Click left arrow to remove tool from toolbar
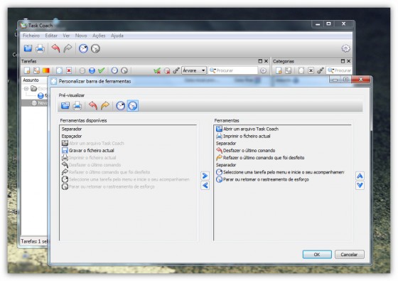The width and height of the screenshot is (398, 281). (205, 185)
